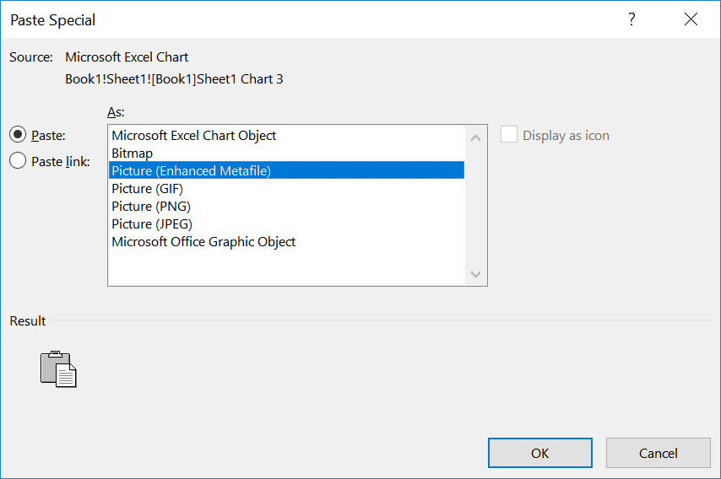Screen dimensions: 721x479
Task: Select Bitmap in the As list
Action: tap(133, 153)
